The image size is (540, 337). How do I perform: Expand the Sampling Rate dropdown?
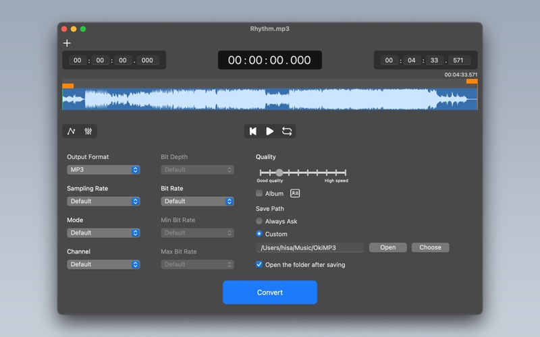(x=103, y=202)
